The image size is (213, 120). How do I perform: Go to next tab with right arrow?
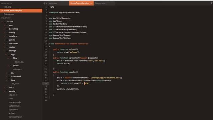coord(46,3)
